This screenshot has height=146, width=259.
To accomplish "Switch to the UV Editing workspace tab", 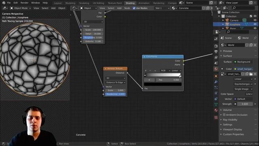I will pyautogui.click(x=98, y=3).
